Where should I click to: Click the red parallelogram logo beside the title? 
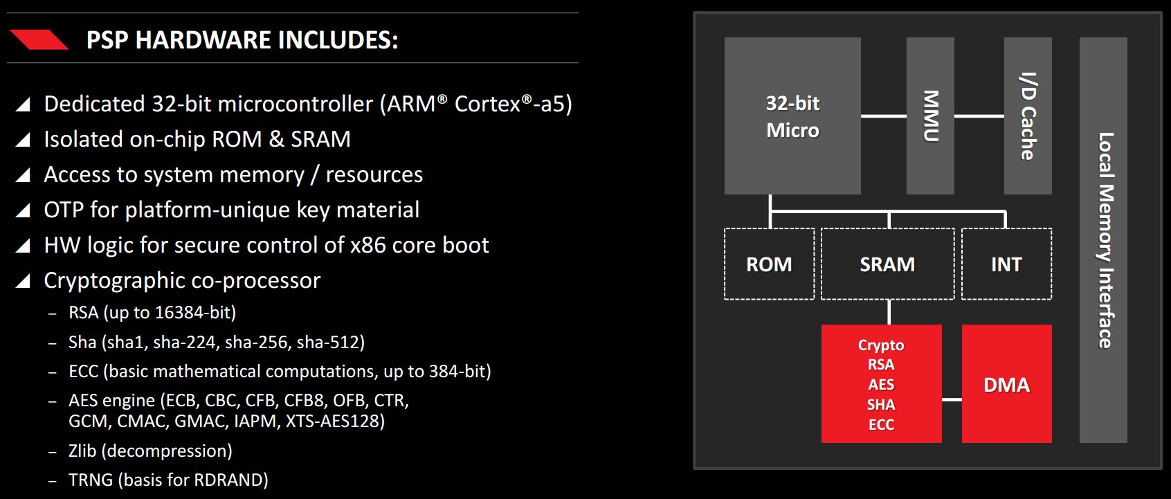click(39, 40)
